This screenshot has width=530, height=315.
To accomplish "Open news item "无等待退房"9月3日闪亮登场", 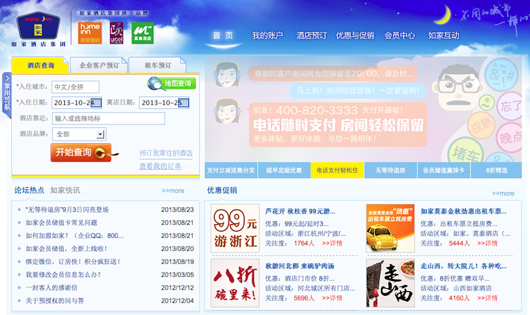I will 67,210.
